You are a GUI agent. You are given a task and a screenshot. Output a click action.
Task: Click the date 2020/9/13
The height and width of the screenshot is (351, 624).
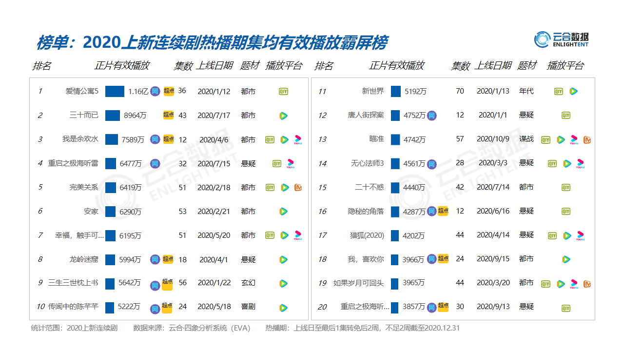(x=493, y=307)
